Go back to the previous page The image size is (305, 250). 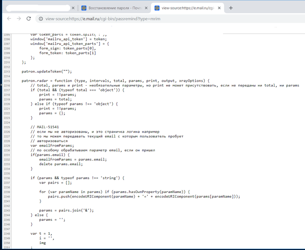pyautogui.click(x=8, y=19)
